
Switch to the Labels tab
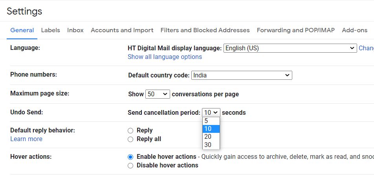(51, 30)
